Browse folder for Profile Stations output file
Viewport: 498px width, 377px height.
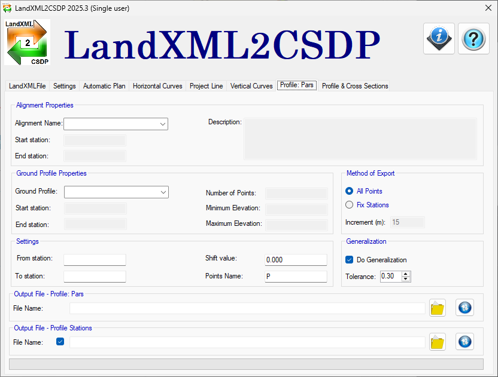[438, 342]
